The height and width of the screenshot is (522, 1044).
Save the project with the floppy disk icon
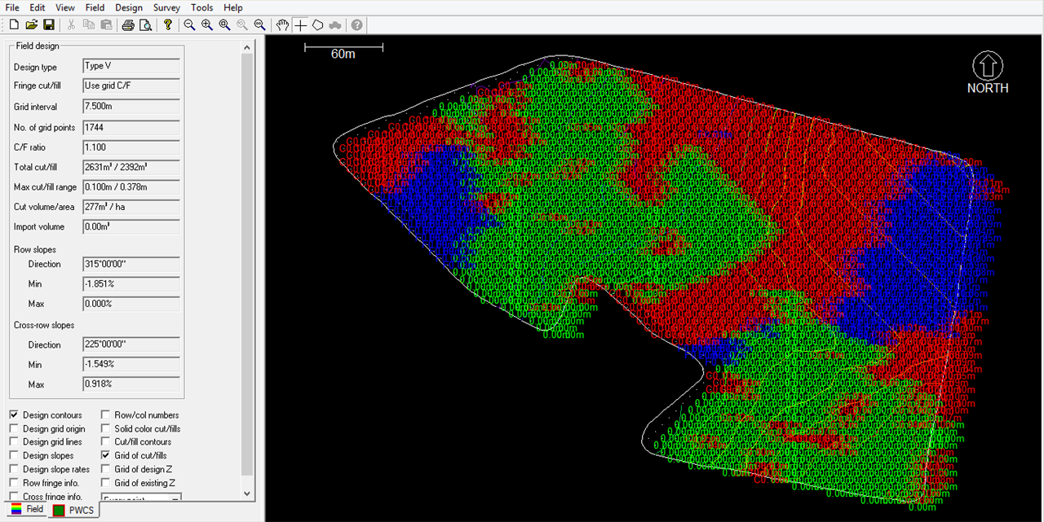coord(48,25)
